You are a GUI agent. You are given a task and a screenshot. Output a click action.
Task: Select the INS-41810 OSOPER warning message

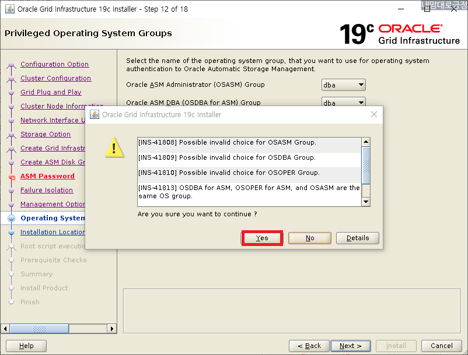(x=249, y=175)
